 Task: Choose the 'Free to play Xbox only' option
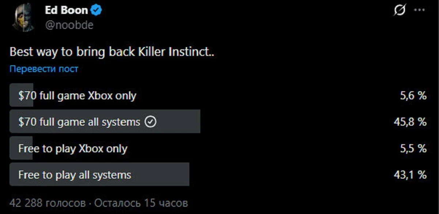(x=73, y=149)
